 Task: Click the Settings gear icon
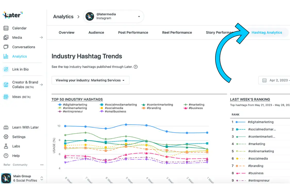point(6,137)
